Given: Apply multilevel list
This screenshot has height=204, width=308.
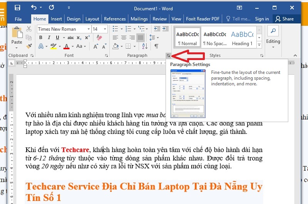Looking at the screenshot, I should 141,29.
